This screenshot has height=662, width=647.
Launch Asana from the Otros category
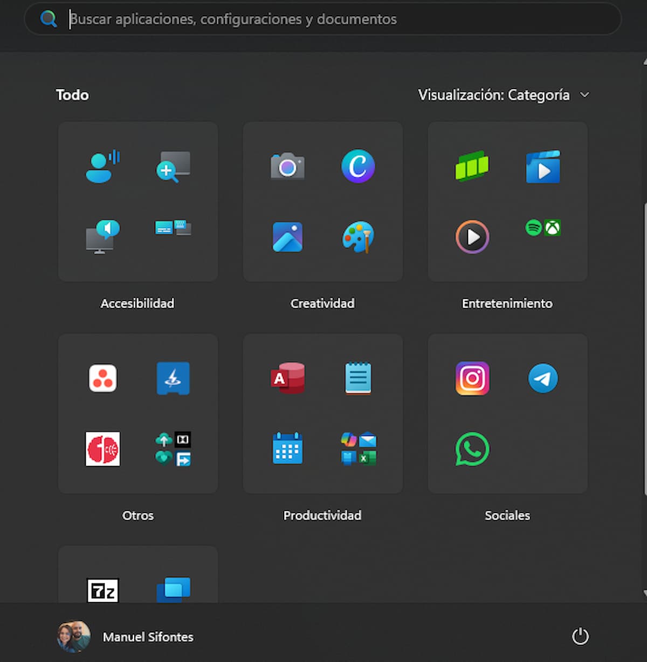102,378
